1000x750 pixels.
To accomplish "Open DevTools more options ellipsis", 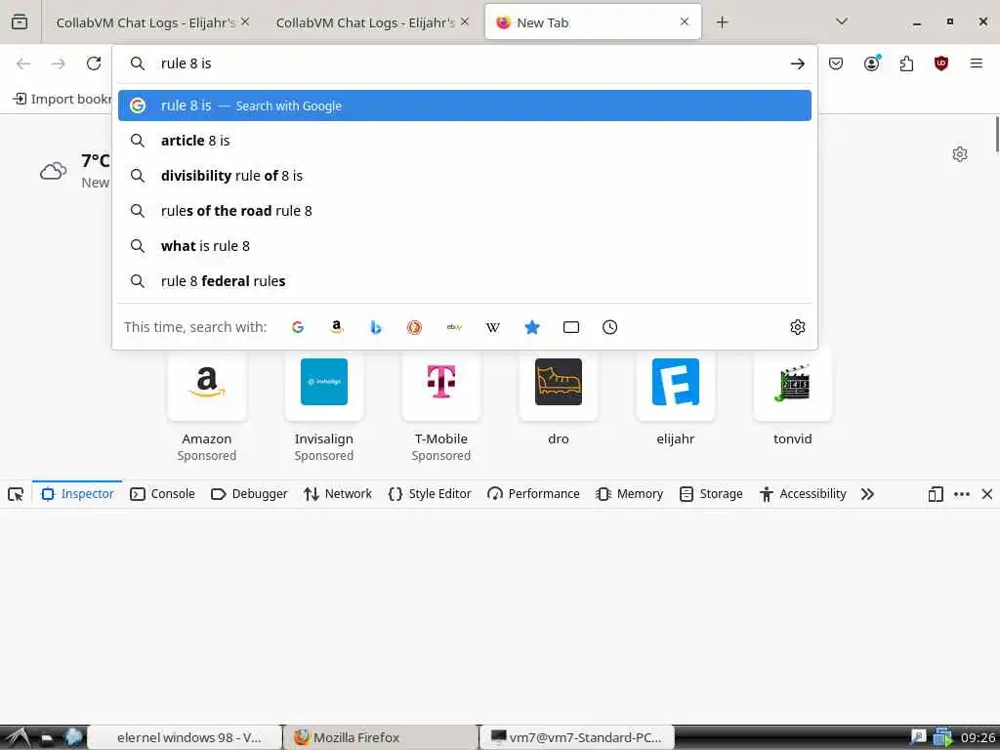I will tap(962, 494).
